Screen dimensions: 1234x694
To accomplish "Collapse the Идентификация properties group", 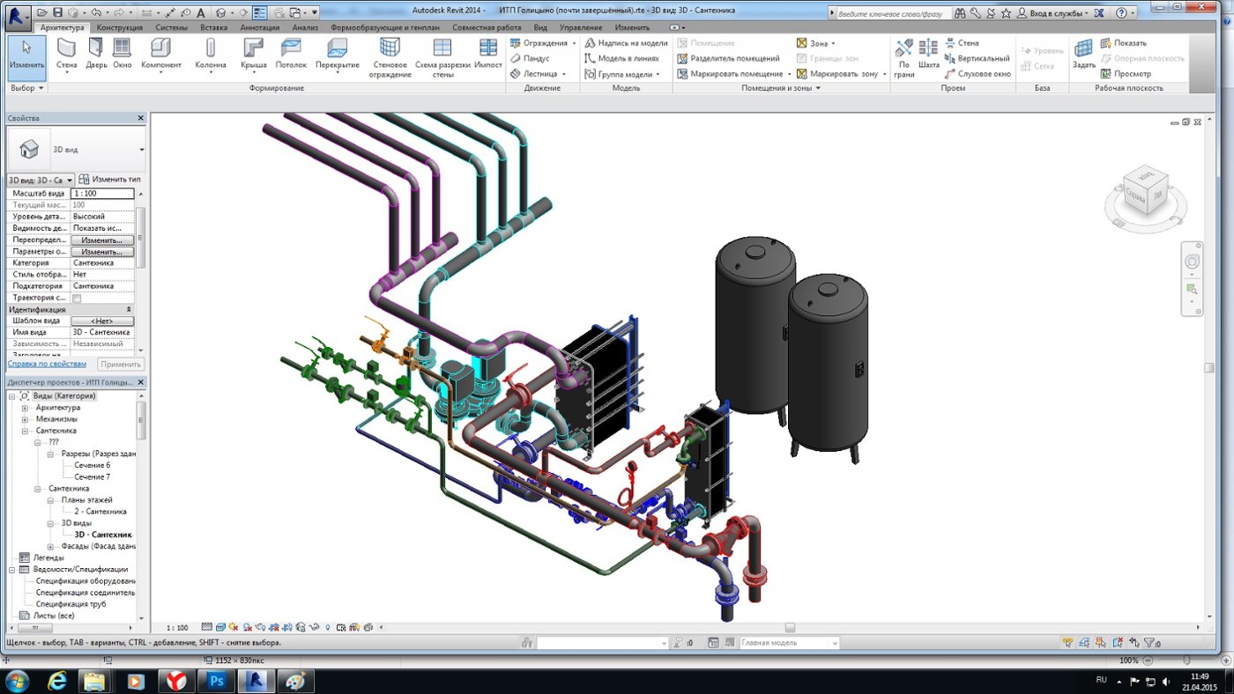I will coord(130,310).
